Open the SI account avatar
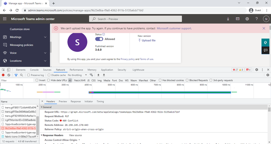 (x=266, y=19)
